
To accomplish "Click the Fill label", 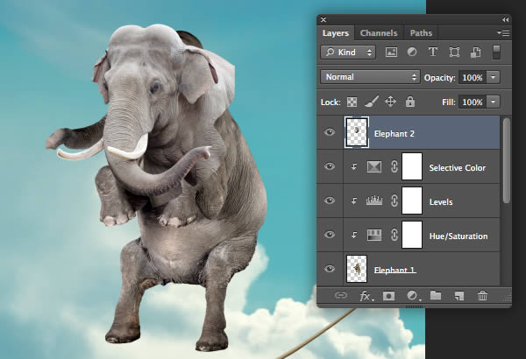I will pos(448,102).
